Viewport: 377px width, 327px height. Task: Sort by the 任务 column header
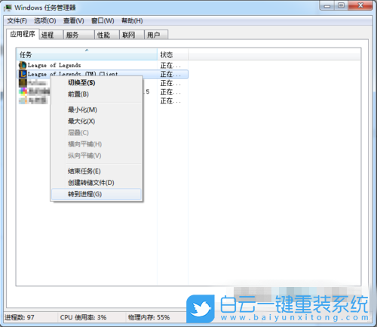[87, 54]
